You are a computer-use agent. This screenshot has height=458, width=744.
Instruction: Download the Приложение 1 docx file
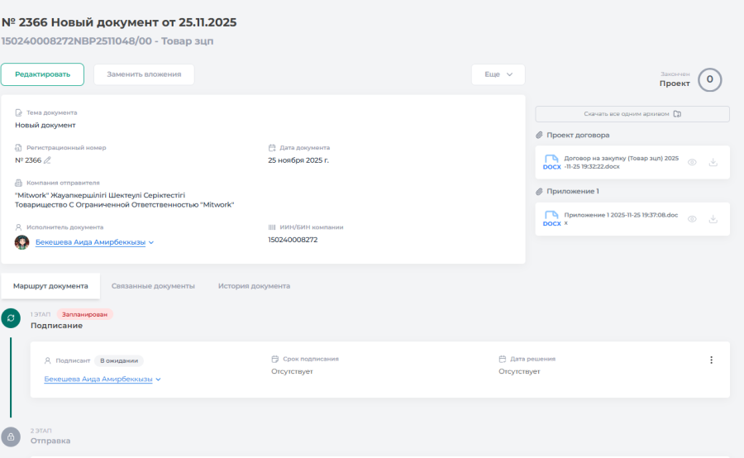(713, 219)
